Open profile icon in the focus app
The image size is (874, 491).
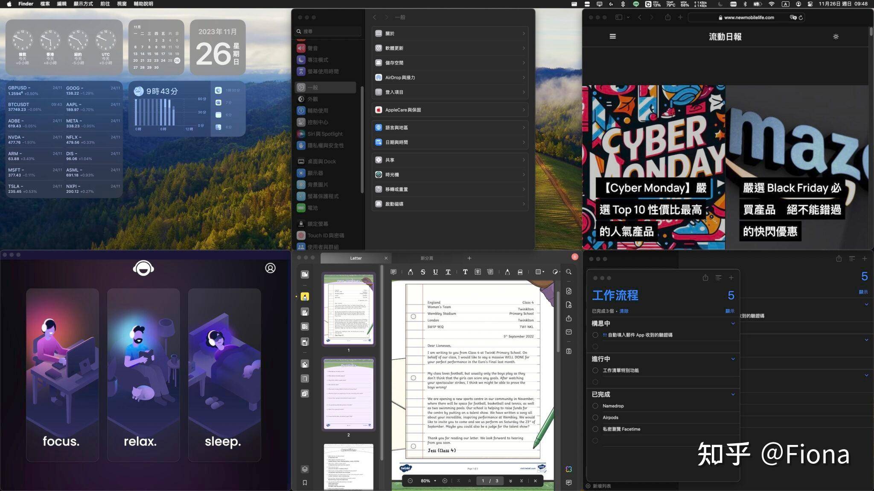pyautogui.click(x=270, y=268)
